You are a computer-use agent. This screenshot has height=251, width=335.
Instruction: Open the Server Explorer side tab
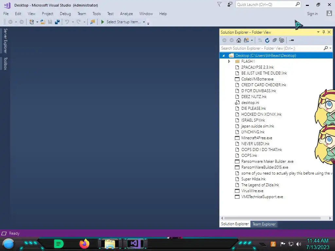pos(5,41)
